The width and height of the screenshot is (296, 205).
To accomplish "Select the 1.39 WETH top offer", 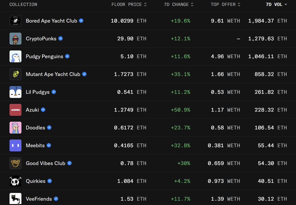I will pos(226,199).
